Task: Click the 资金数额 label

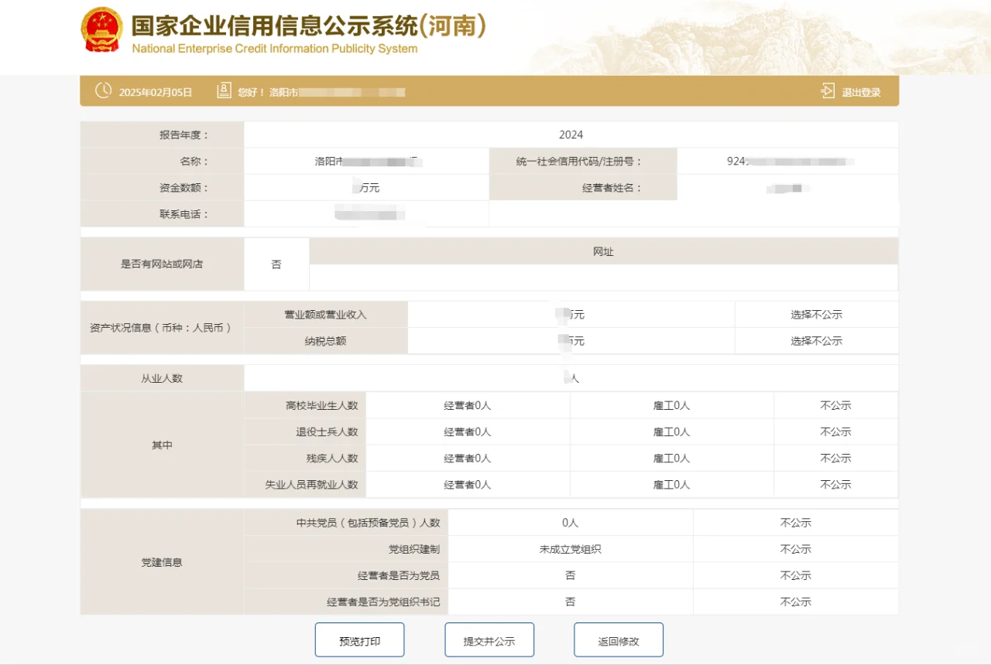Action: tap(184, 188)
